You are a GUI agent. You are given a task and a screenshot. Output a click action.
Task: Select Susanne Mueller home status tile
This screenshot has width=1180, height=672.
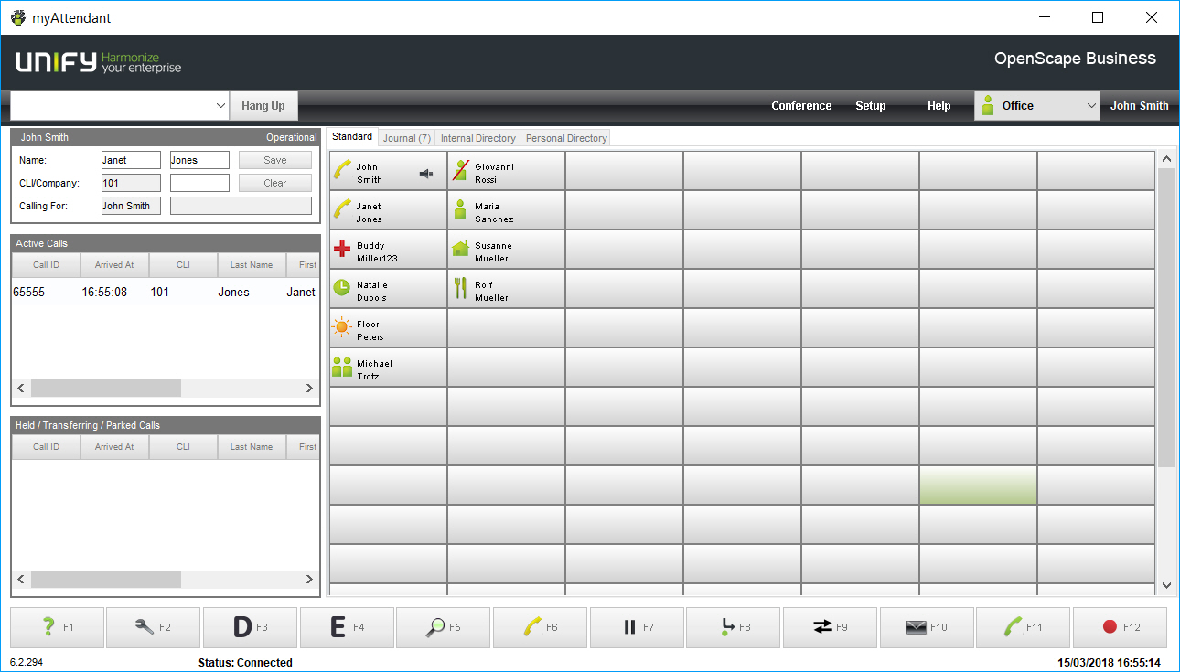tap(506, 249)
